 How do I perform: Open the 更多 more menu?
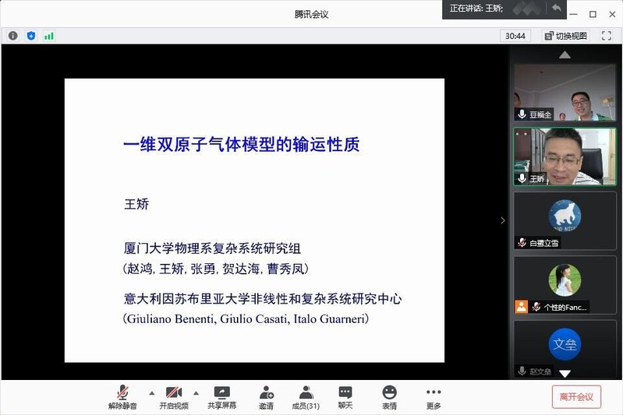point(434,397)
